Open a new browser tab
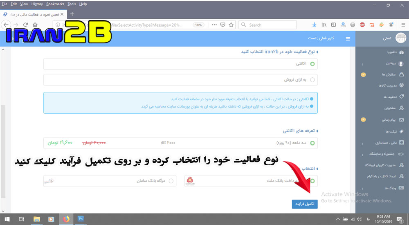Screen dimensions: 409x225 [x=72, y=14]
